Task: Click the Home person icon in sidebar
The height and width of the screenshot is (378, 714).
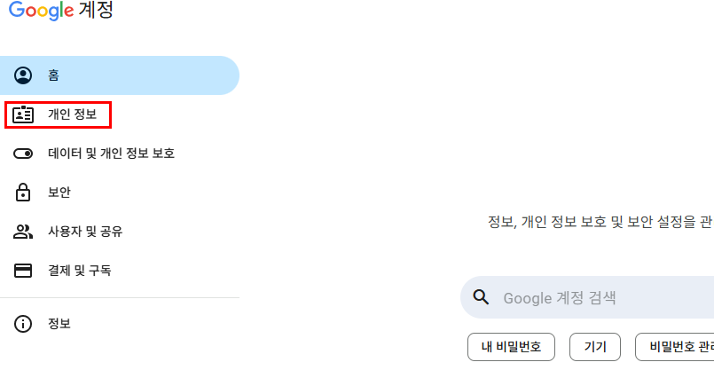Action: 23,75
